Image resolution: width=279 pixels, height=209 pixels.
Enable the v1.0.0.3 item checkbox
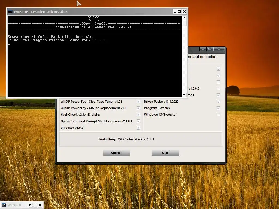tap(218, 88)
